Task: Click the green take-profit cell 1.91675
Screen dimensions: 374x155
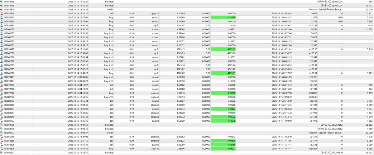Action: (x=224, y=141)
